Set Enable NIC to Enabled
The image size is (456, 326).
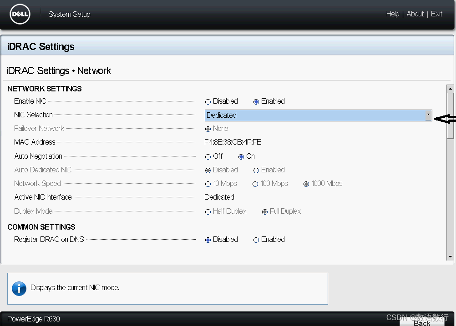256,102
